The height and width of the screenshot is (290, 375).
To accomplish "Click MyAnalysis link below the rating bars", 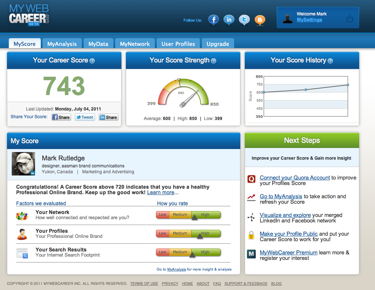I will click(x=176, y=269).
